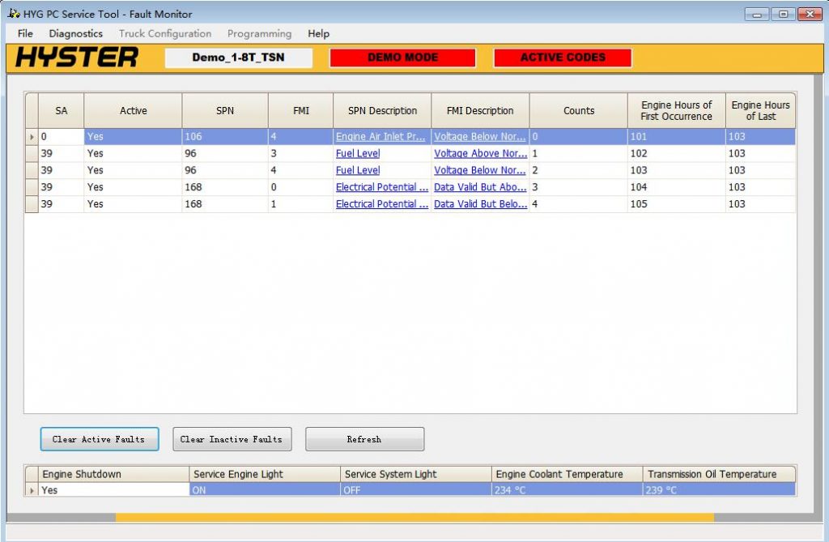829x542 pixels.
Task: Click first occurrence hours cell 102
Action: tap(677, 153)
